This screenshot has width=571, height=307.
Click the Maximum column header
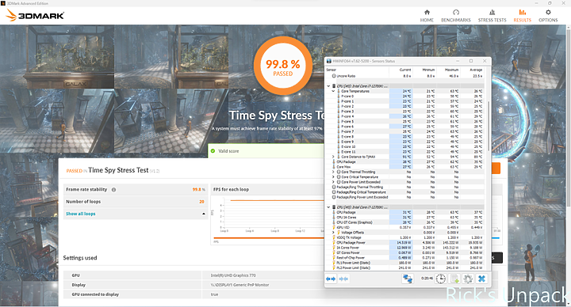coord(448,70)
